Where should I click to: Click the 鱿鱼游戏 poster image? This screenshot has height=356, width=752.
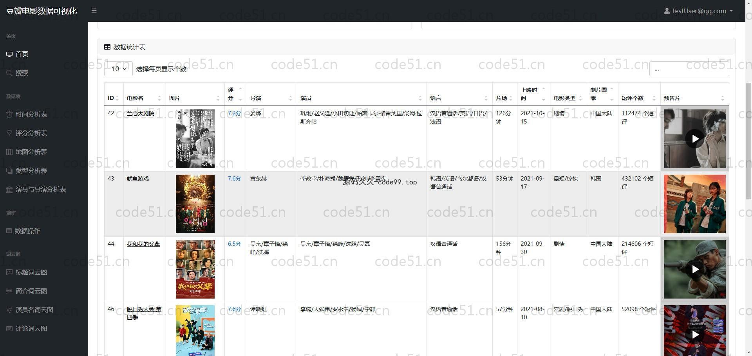tap(195, 204)
